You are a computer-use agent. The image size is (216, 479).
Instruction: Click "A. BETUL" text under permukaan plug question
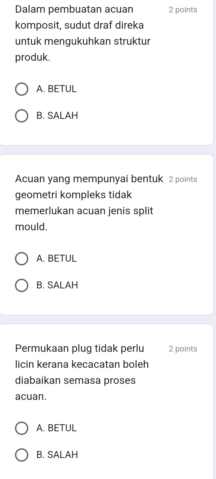coord(57,428)
